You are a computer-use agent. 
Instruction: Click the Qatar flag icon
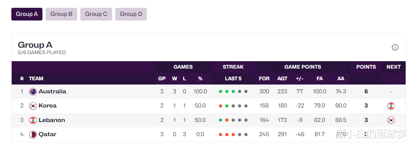pos(33,134)
